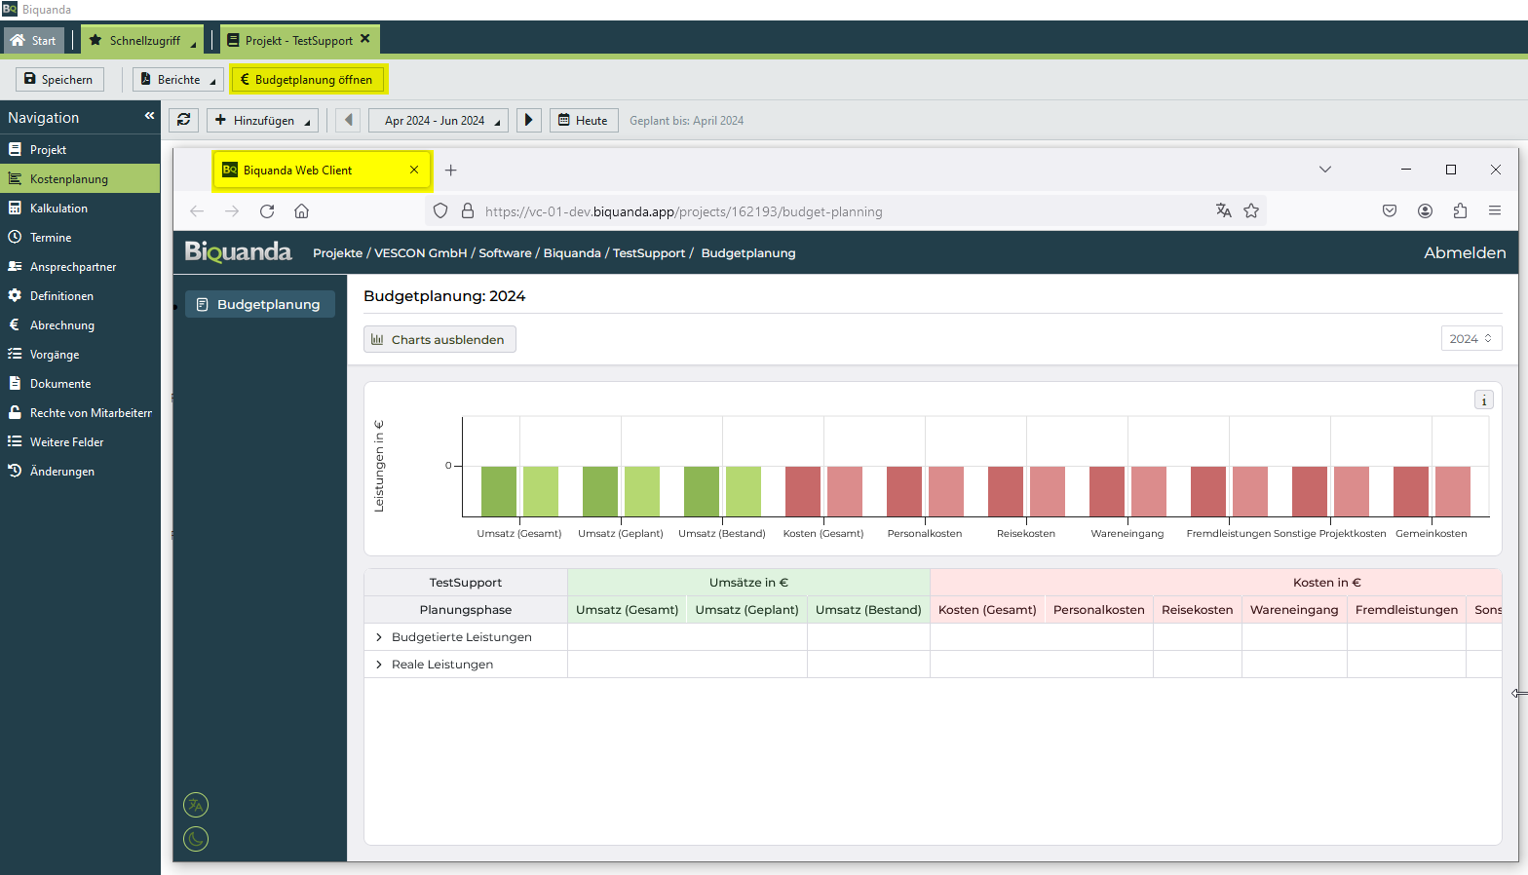Open a new browser tab with plus
This screenshot has height=875, width=1528.
pos(451,170)
